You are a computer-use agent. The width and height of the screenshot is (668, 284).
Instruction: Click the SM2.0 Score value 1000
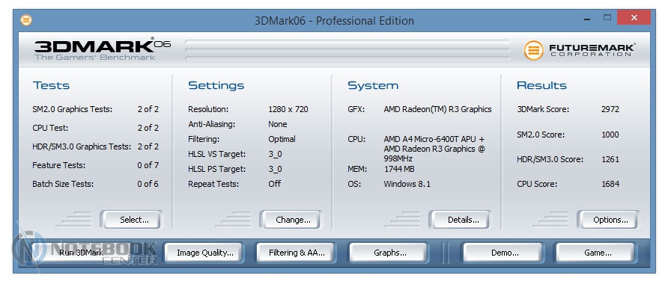pyautogui.click(x=610, y=135)
